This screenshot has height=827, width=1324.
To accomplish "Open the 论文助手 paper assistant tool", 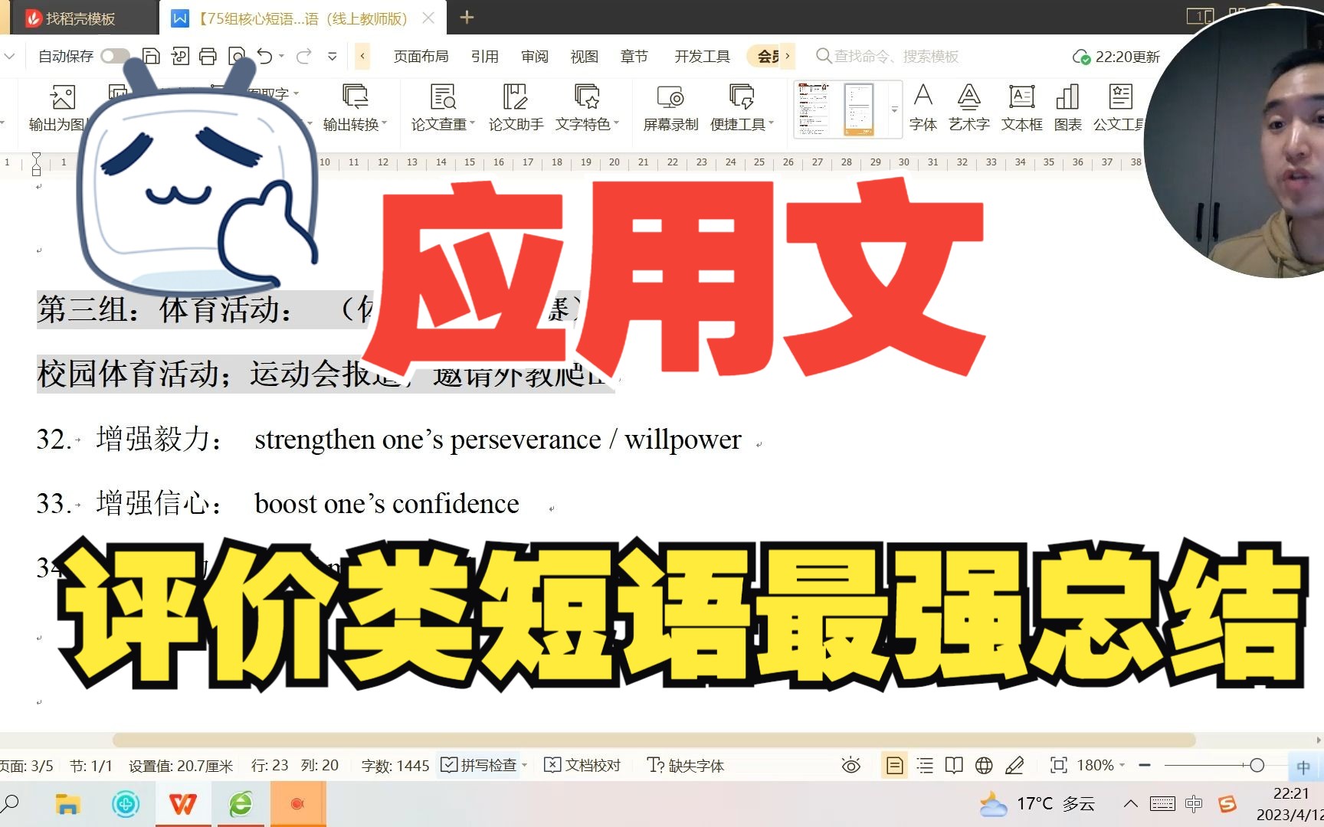I will tap(515, 107).
